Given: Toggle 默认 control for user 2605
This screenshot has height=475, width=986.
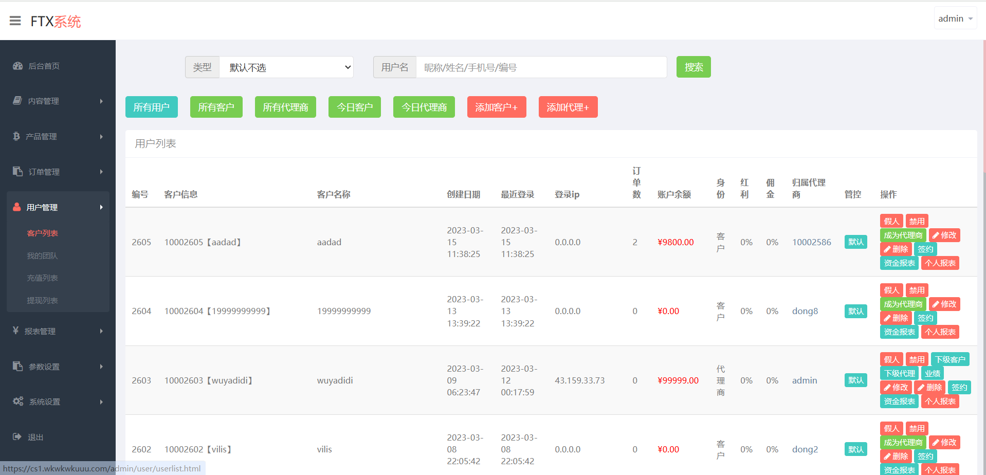Looking at the screenshot, I should [855, 242].
